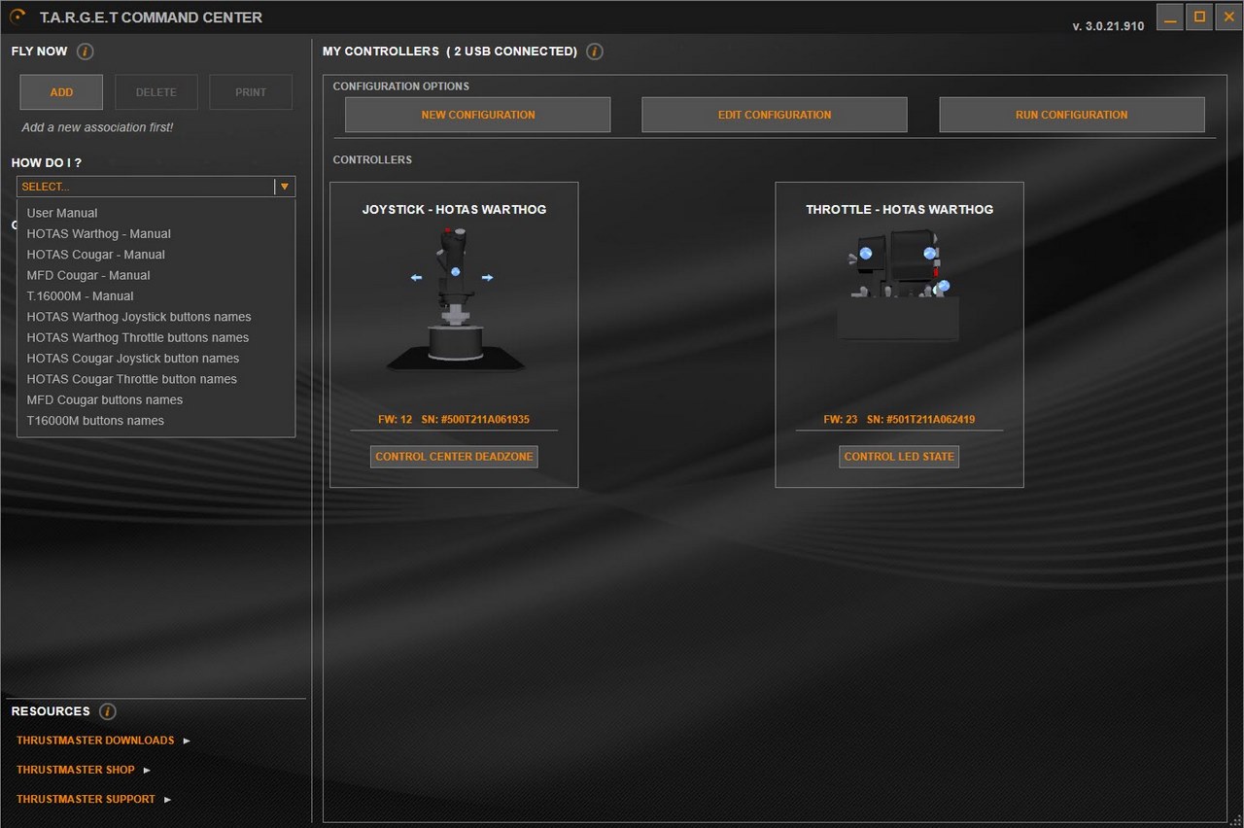Image resolution: width=1244 pixels, height=828 pixels.
Task: Click the Fly Now info icon
Action: (86, 52)
